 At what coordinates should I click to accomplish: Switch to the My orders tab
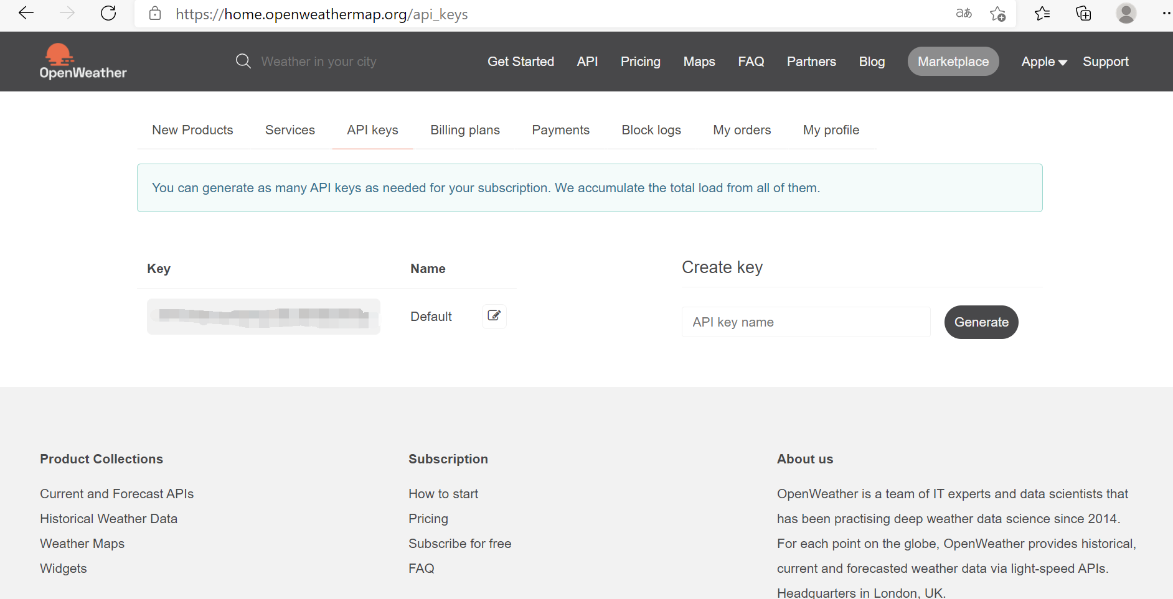click(742, 130)
